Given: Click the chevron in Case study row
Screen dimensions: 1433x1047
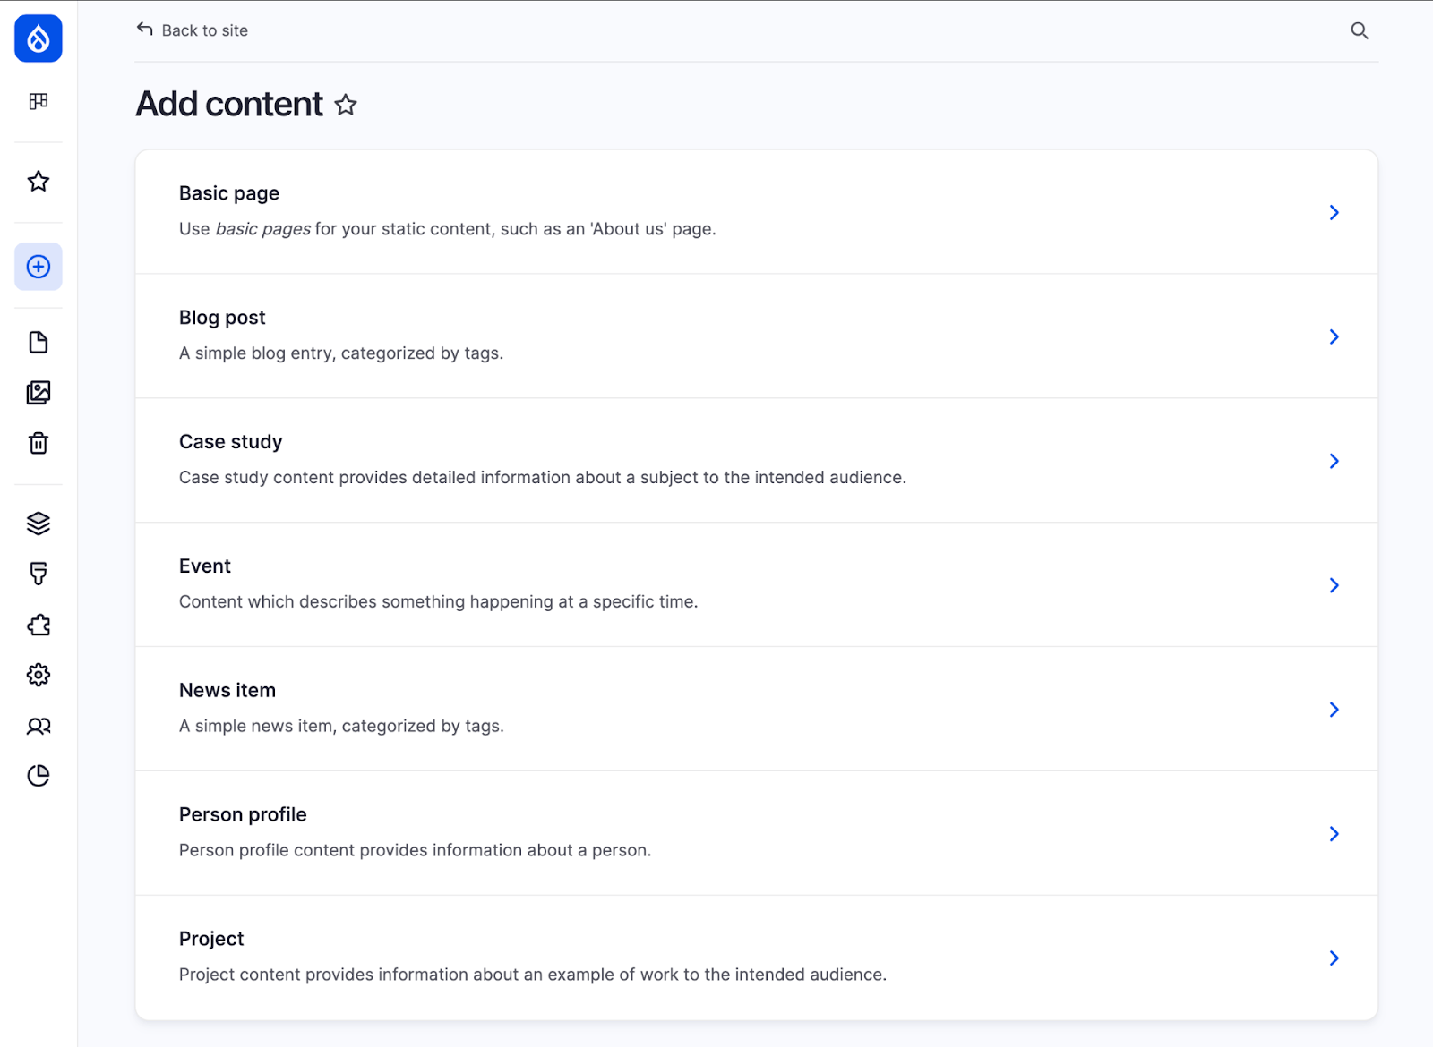Looking at the screenshot, I should coord(1334,461).
